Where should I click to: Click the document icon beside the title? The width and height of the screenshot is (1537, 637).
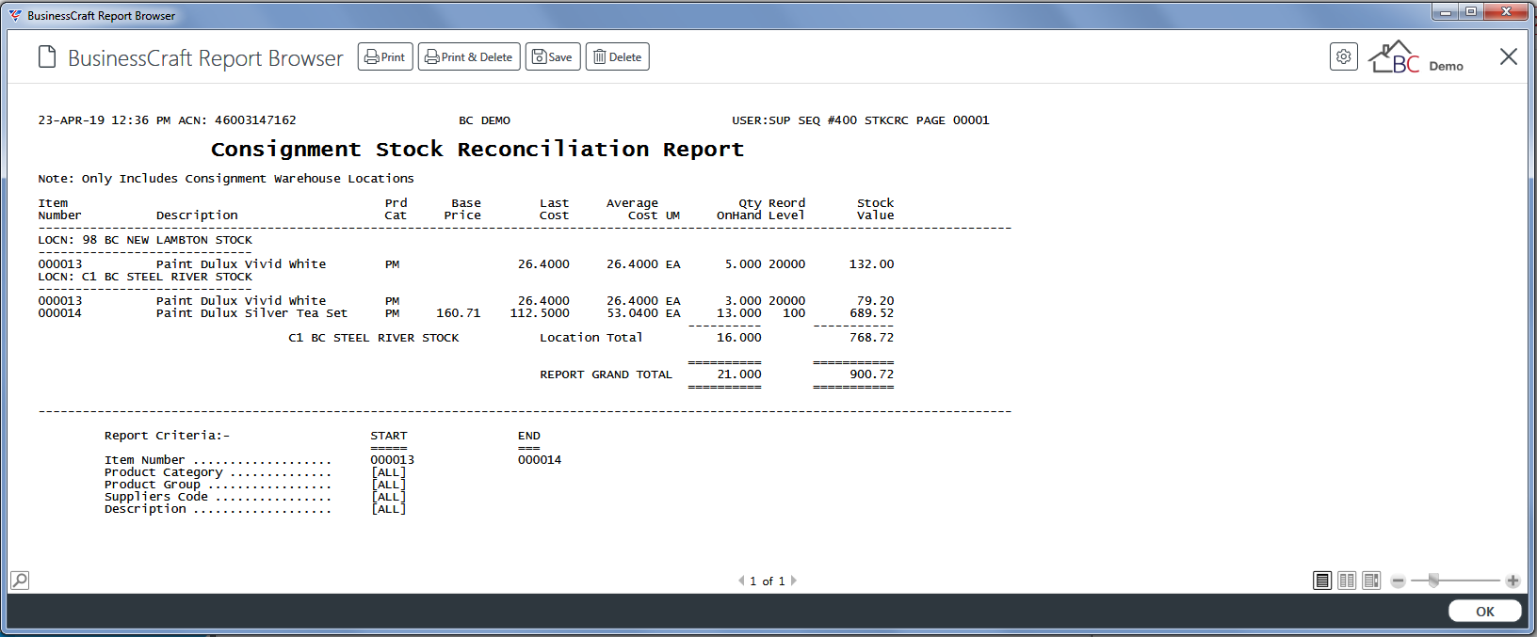click(x=47, y=56)
